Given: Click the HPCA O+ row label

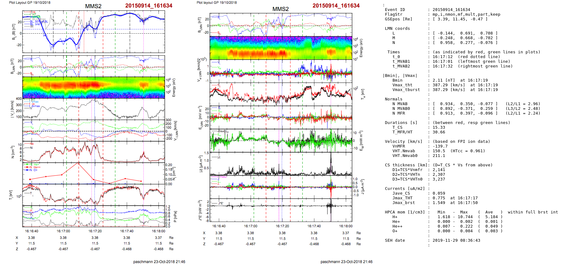Looking at the screenshot, I should [395, 231].
